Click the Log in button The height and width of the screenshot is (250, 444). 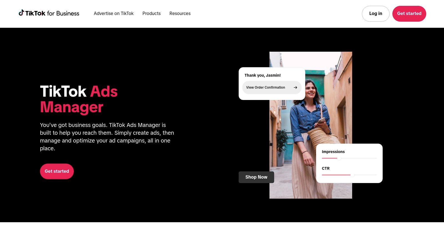click(375, 13)
